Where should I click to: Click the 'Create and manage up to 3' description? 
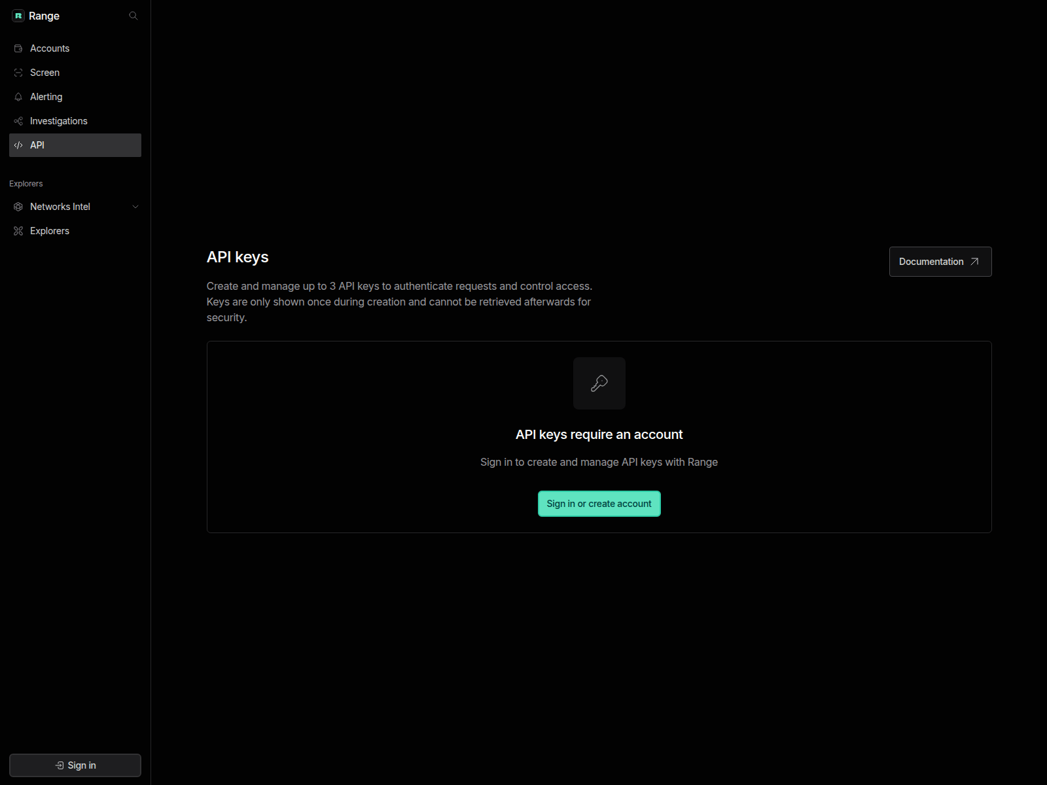tap(400, 302)
